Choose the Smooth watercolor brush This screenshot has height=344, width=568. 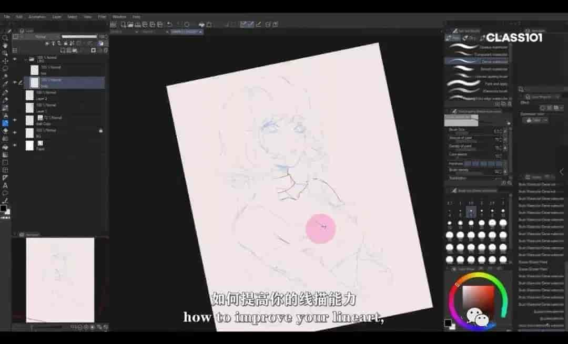[476, 69]
